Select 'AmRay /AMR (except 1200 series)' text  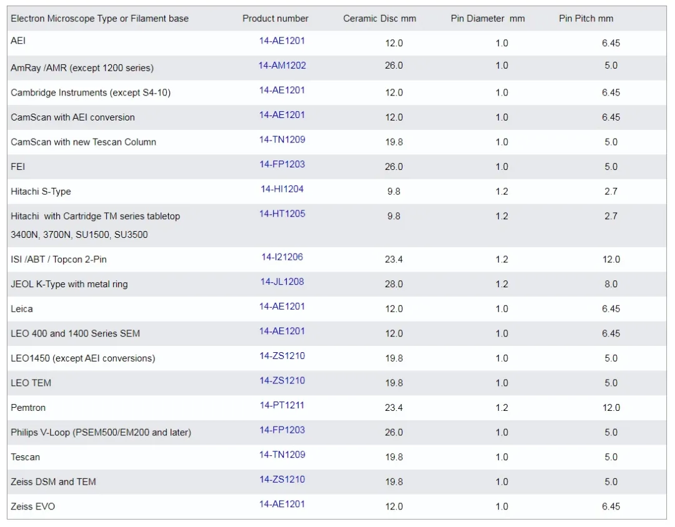click(82, 68)
